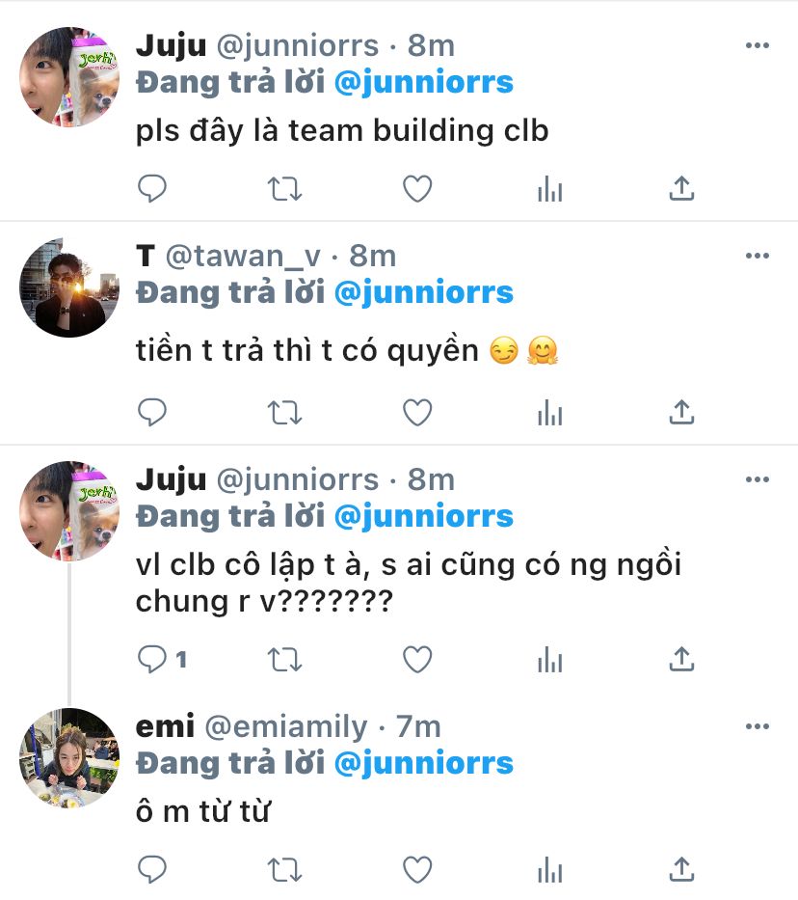This screenshot has width=798, height=900.
Task: Retweet the 'pls đây là team building clb' tweet
Action: pyautogui.click(x=284, y=189)
